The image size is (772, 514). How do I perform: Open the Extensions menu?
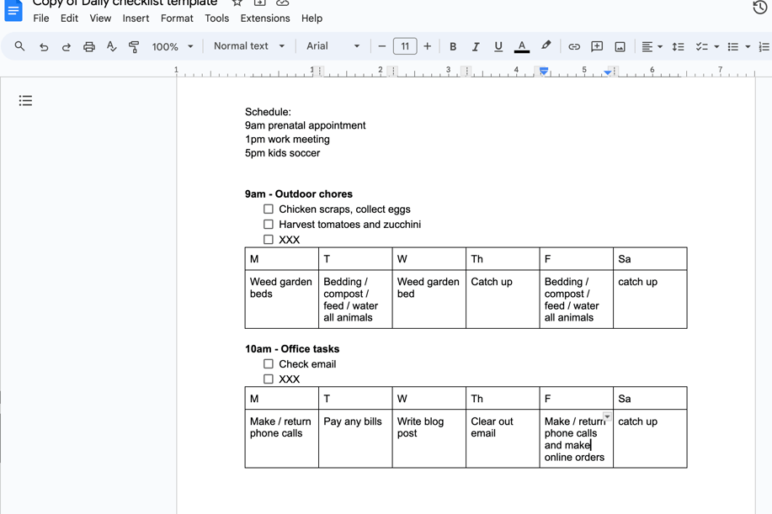(x=265, y=19)
